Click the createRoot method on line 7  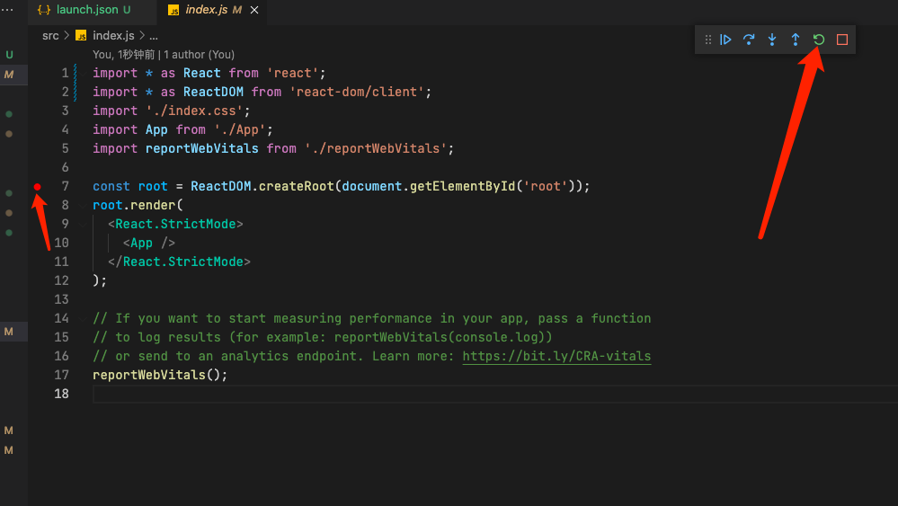296,187
